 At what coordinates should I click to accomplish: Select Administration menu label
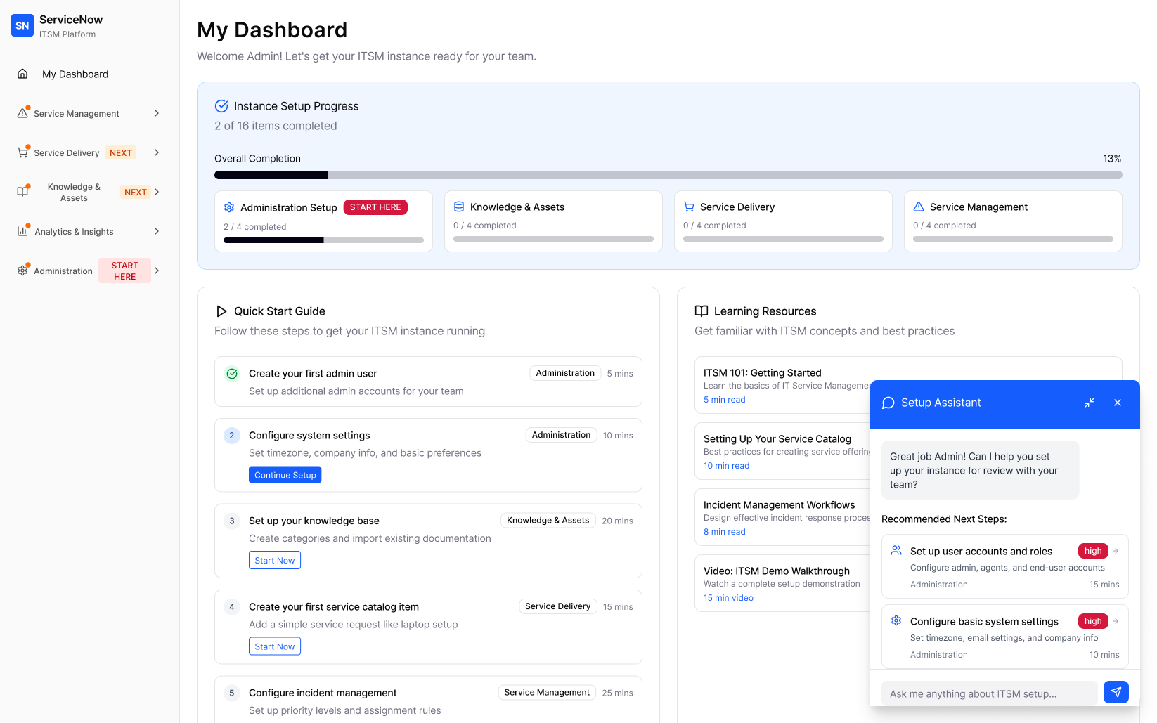[63, 271]
